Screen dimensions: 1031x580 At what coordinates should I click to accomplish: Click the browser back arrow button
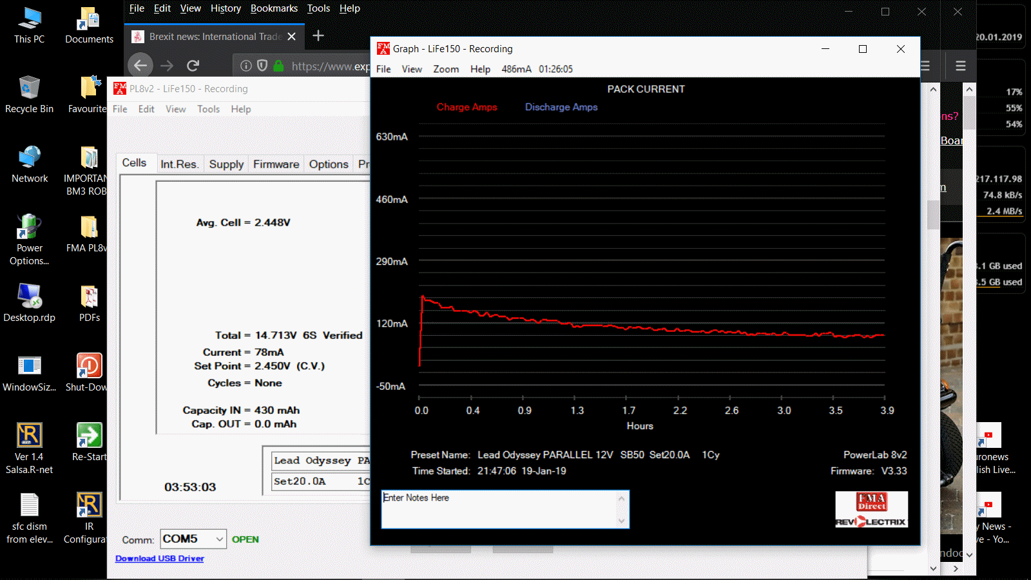[x=140, y=65]
